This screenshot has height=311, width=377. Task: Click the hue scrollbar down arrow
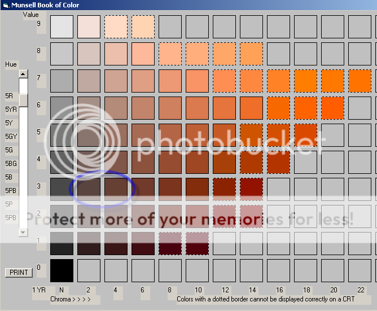pos(23,232)
